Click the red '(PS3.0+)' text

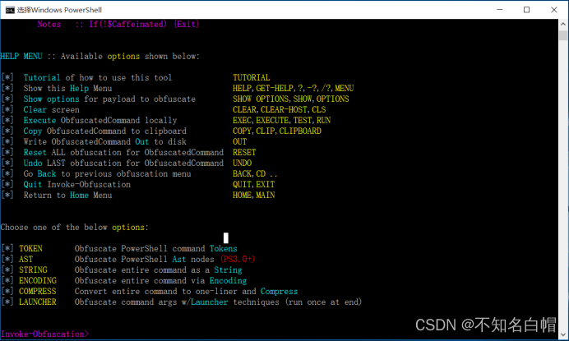238,260
